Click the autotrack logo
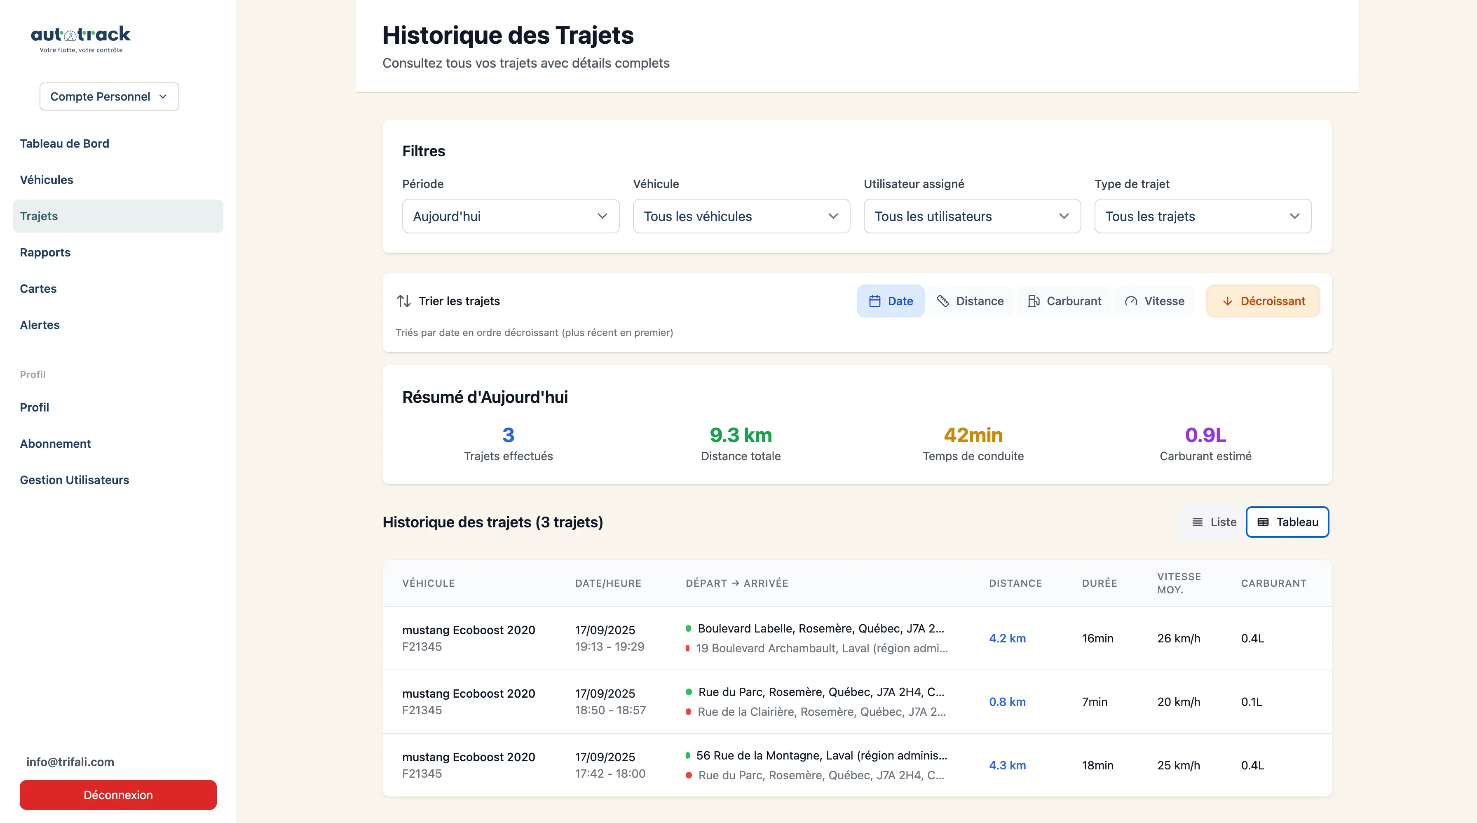This screenshot has width=1477, height=823. (x=81, y=39)
